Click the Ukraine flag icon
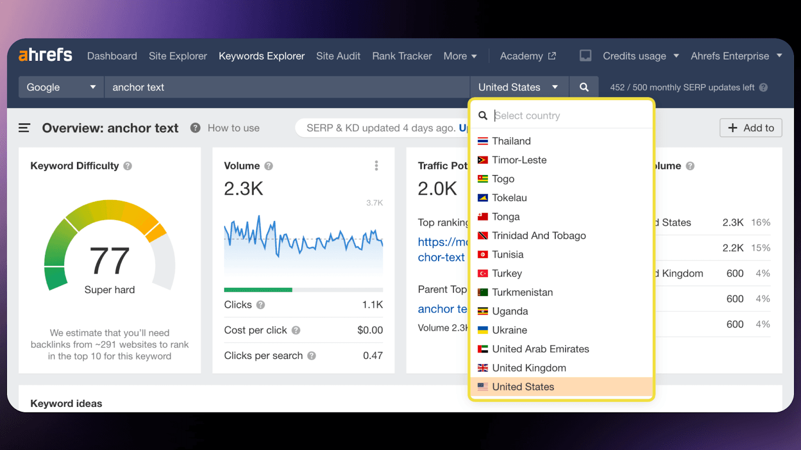Viewport: 801px width, 450px height. click(483, 330)
